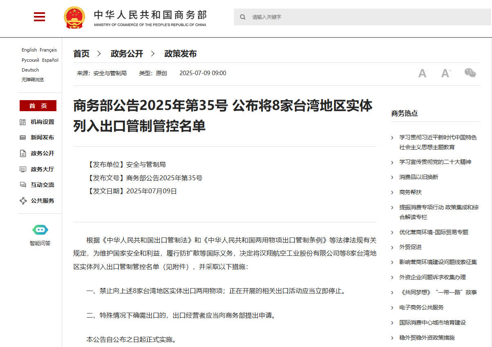Image resolution: width=492 pixels, height=347 pixels.
Task: Go to 首页 in the breadcrumb
Action: [81, 54]
